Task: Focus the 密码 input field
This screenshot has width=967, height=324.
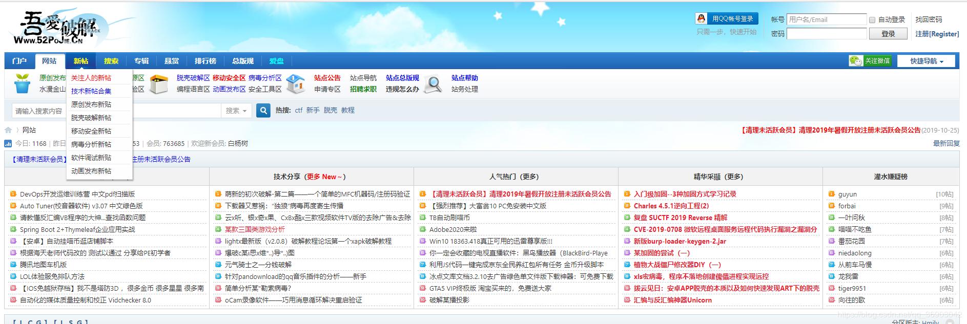Action: coord(827,34)
